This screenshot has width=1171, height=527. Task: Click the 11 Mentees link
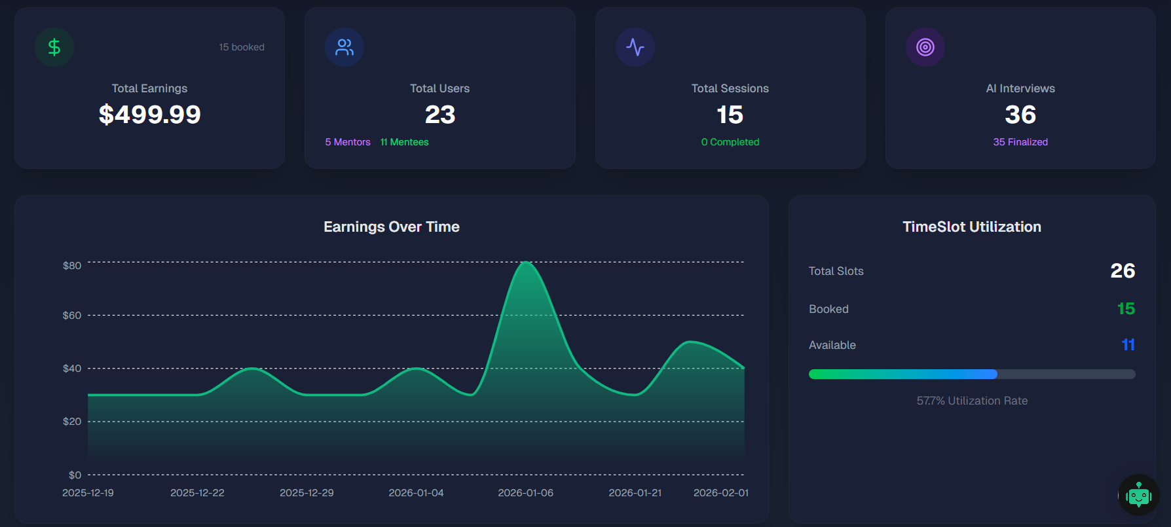pyautogui.click(x=405, y=142)
